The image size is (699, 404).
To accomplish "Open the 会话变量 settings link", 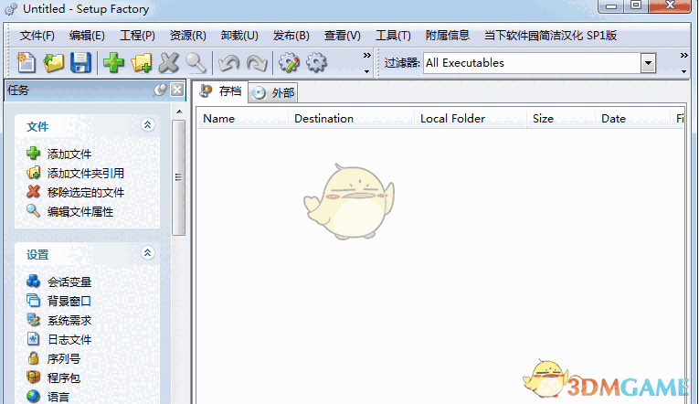I will pyautogui.click(x=69, y=282).
